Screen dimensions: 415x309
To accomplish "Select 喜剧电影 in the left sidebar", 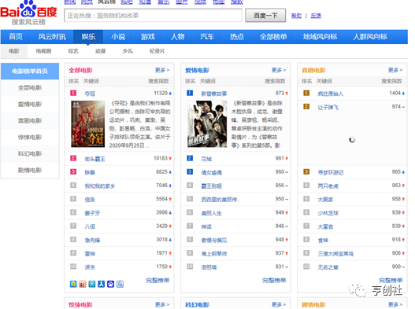I will pos(30,121).
